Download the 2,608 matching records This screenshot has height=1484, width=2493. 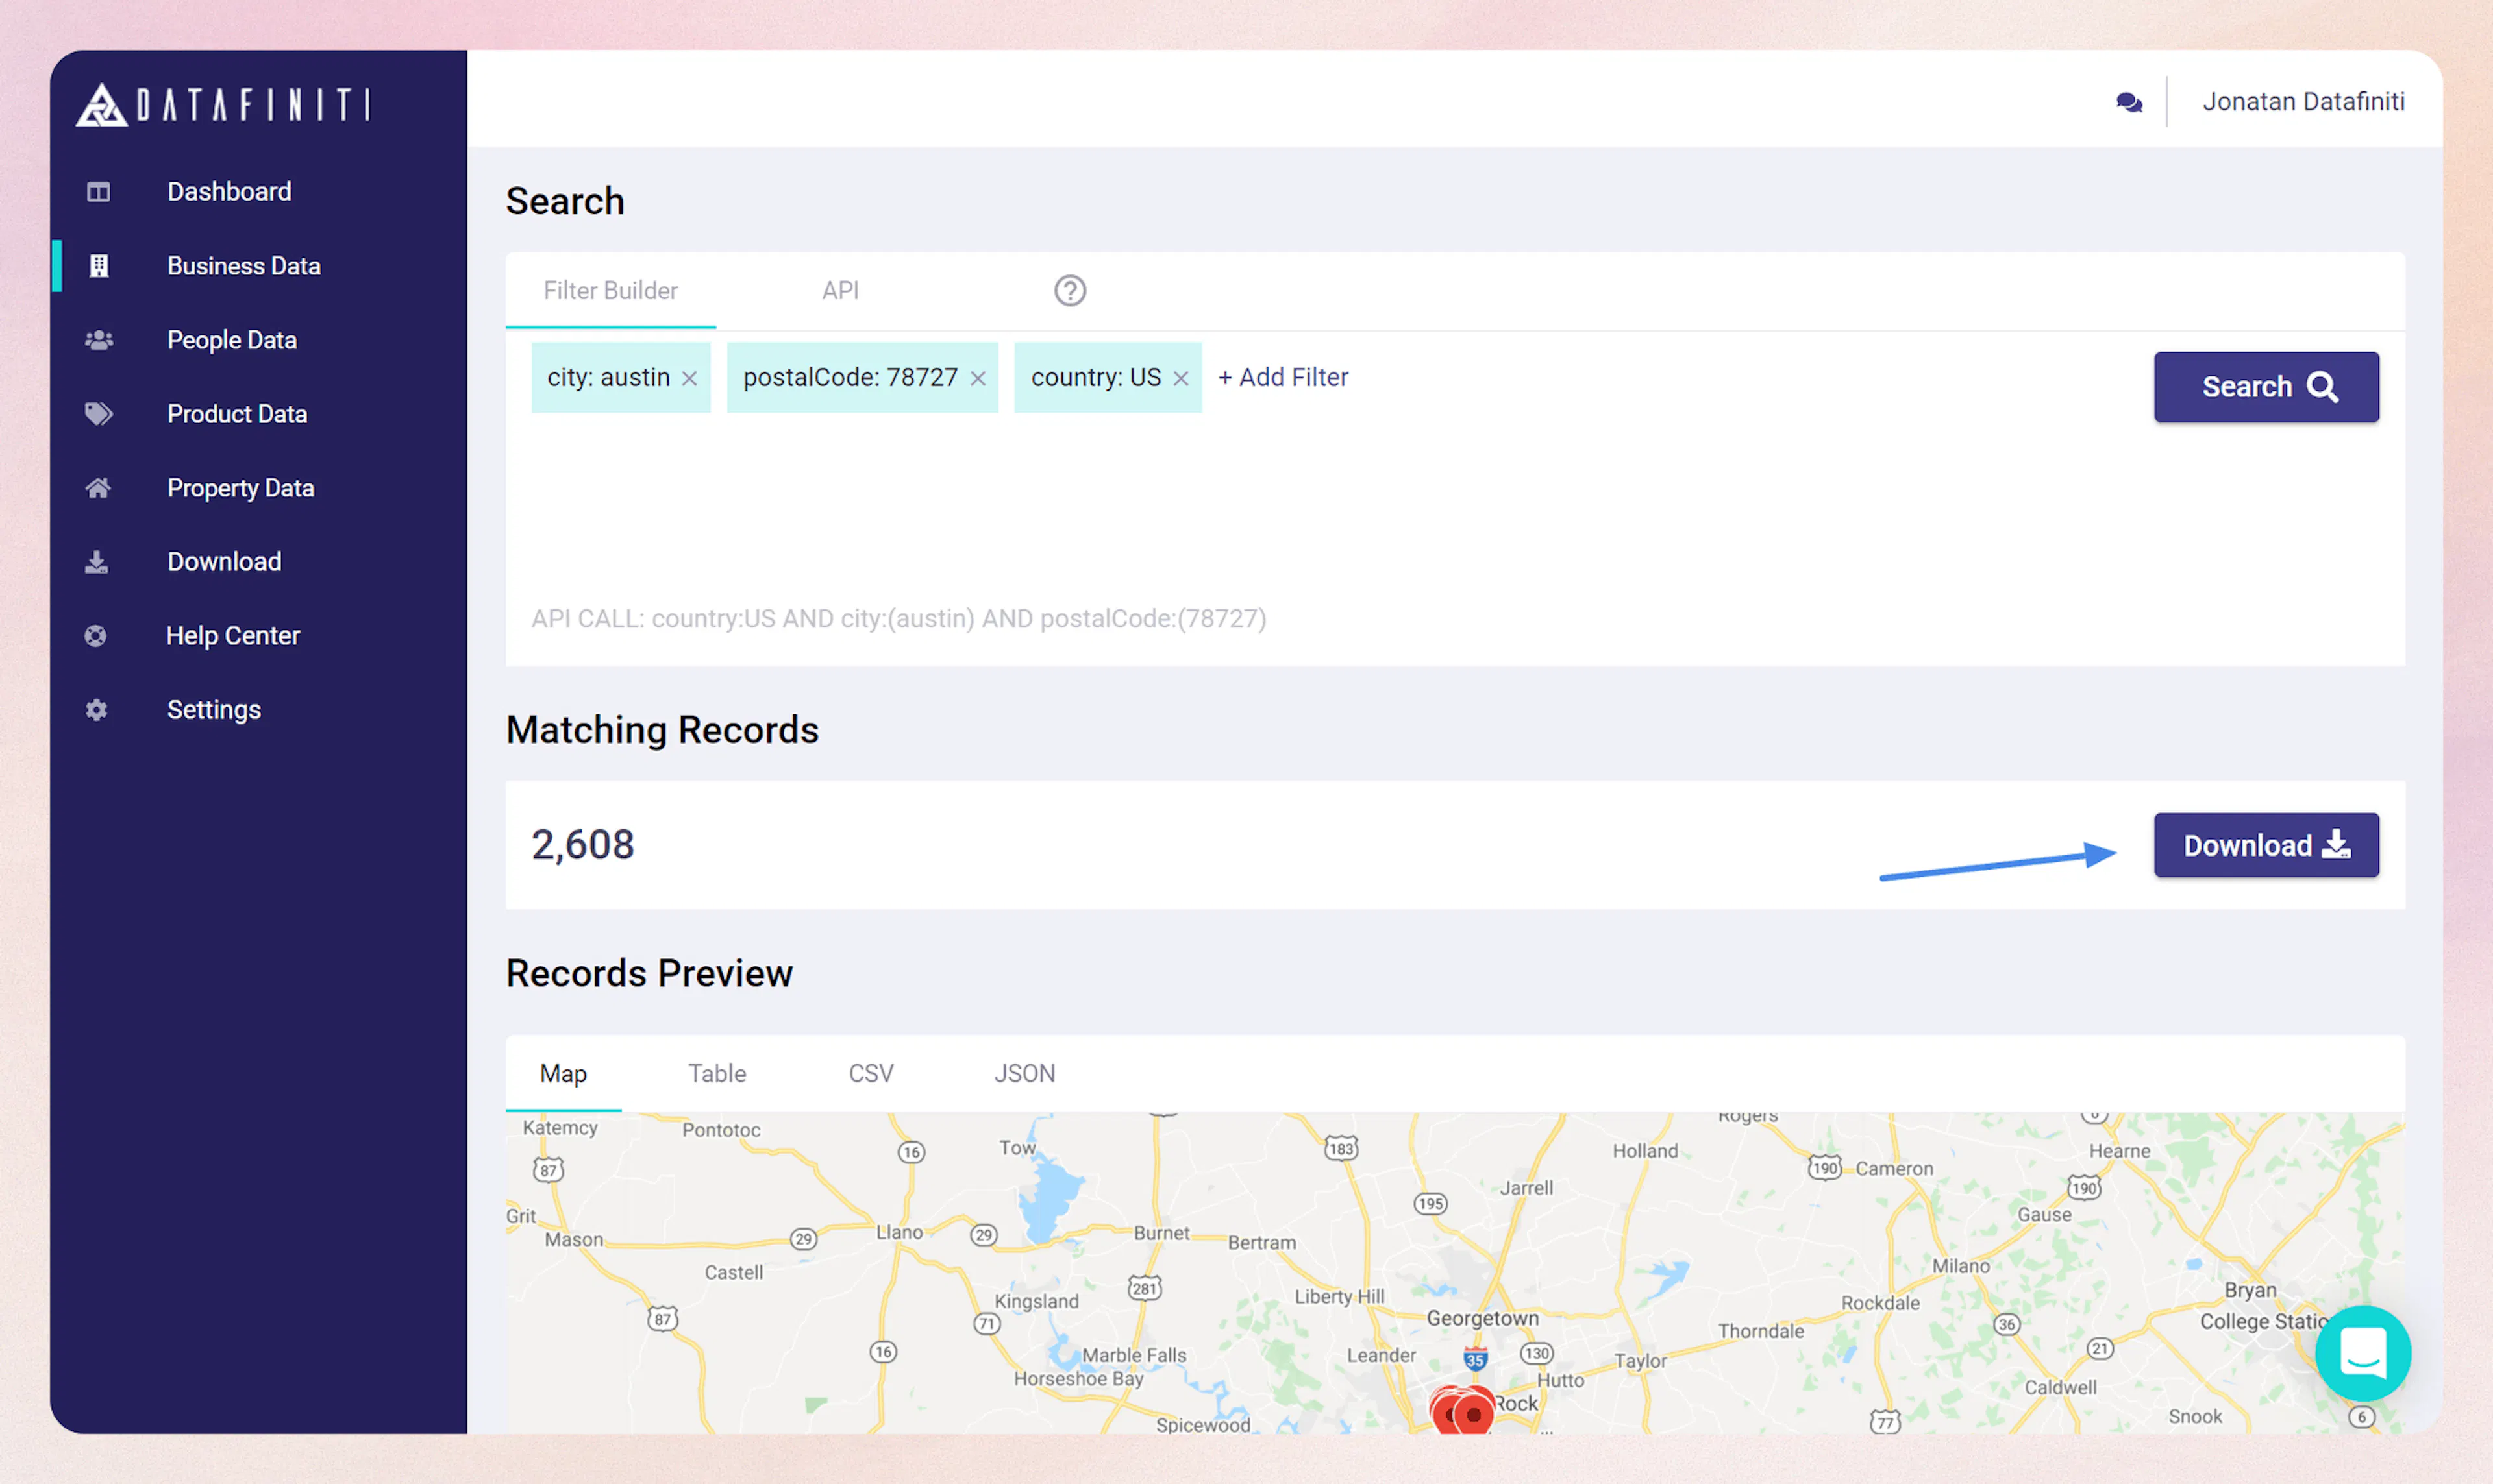pyautogui.click(x=2266, y=845)
